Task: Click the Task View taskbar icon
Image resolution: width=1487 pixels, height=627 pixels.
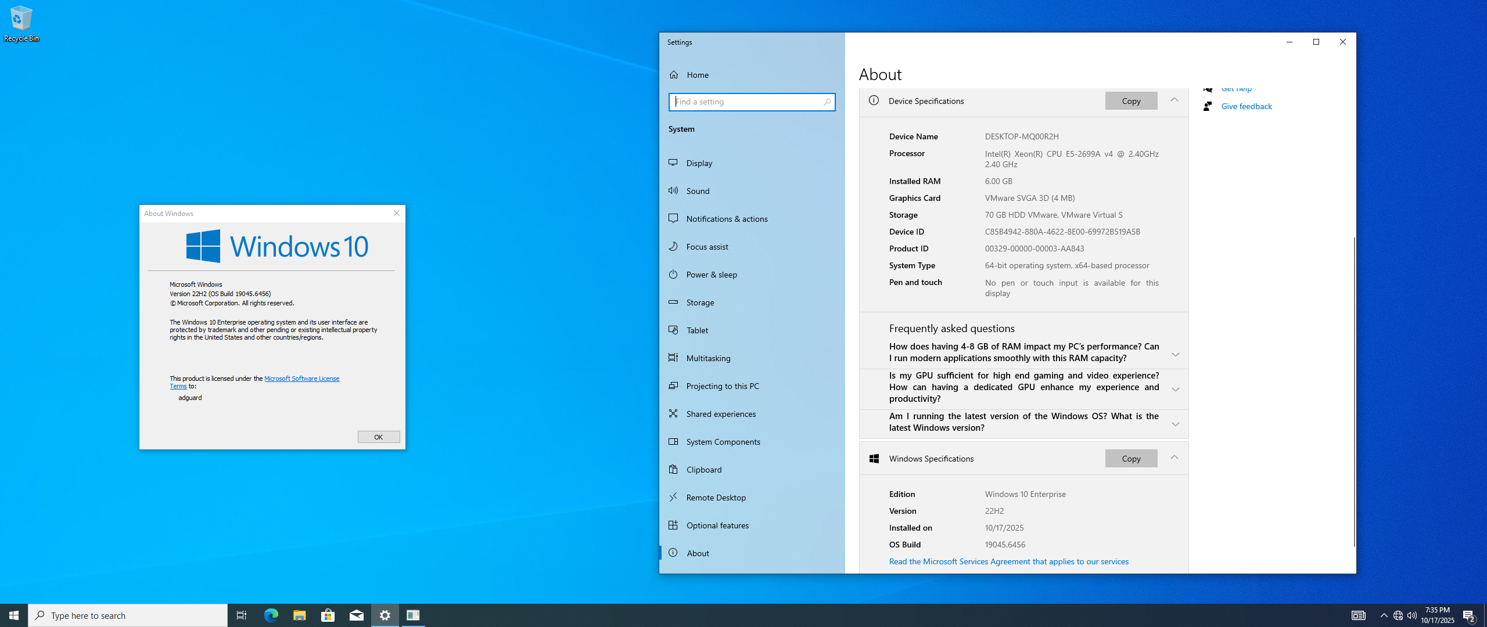Action: [x=242, y=615]
